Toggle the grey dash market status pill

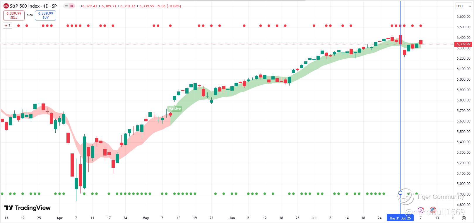(x=66, y=6)
